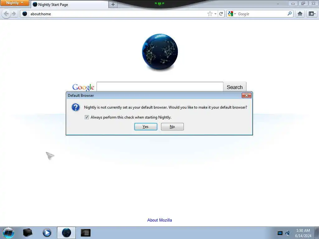Image resolution: width=319 pixels, height=239 pixels.
Task: Open the black list-window taskbar icon
Action: [86, 233]
